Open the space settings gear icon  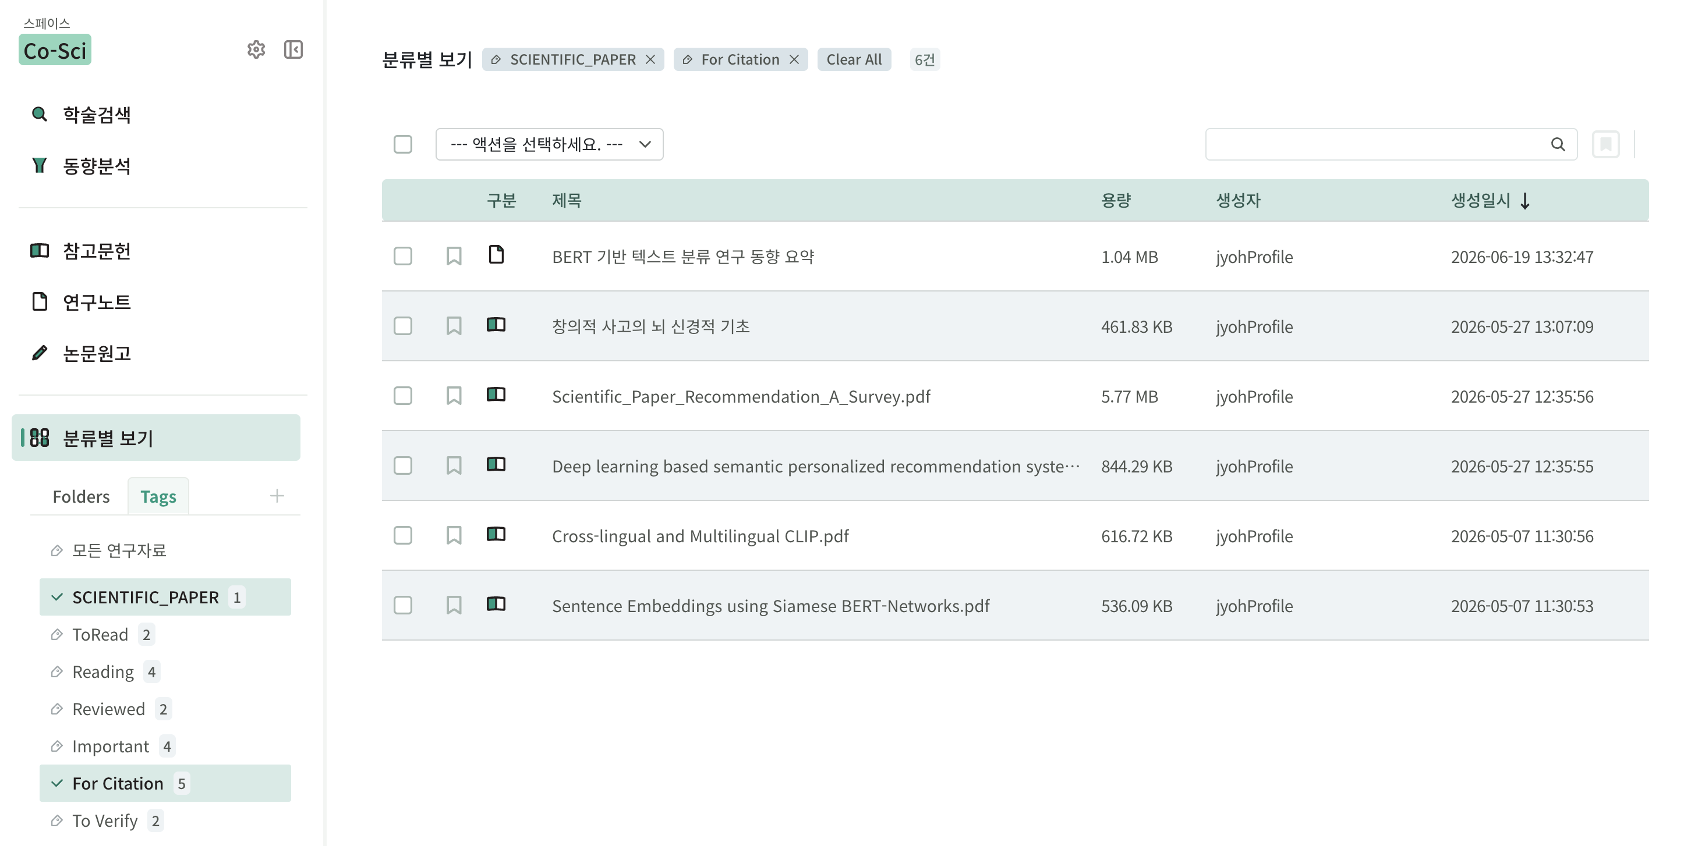(256, 49)
